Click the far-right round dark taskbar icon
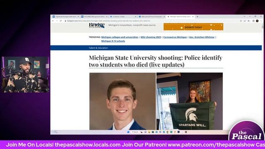The width and height of the screenshot is (265, 149). pos(186,132)
